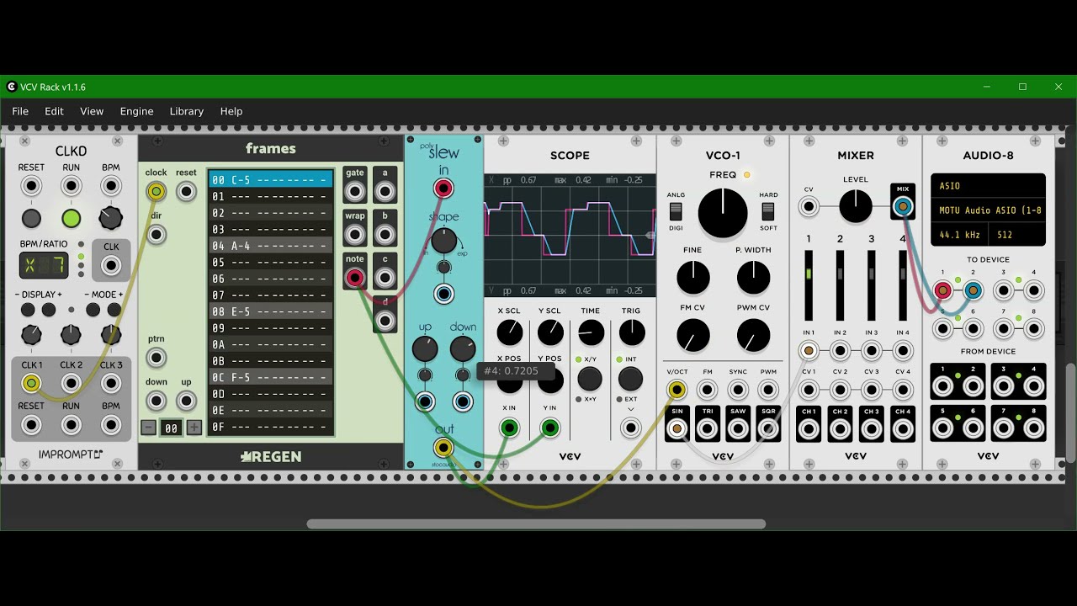Screen dimensions: 1077x606
Task: Click the BPM/RATIO display on CLKD
Action: coord(45,266)
